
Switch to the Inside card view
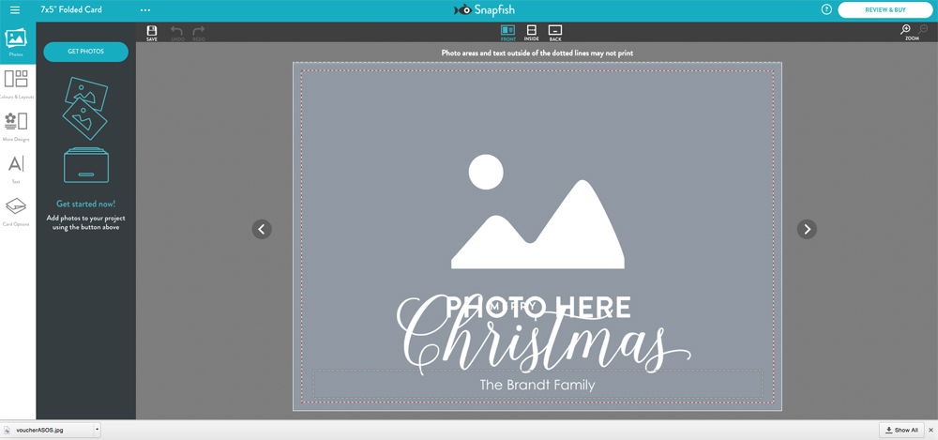coord(531,33)
